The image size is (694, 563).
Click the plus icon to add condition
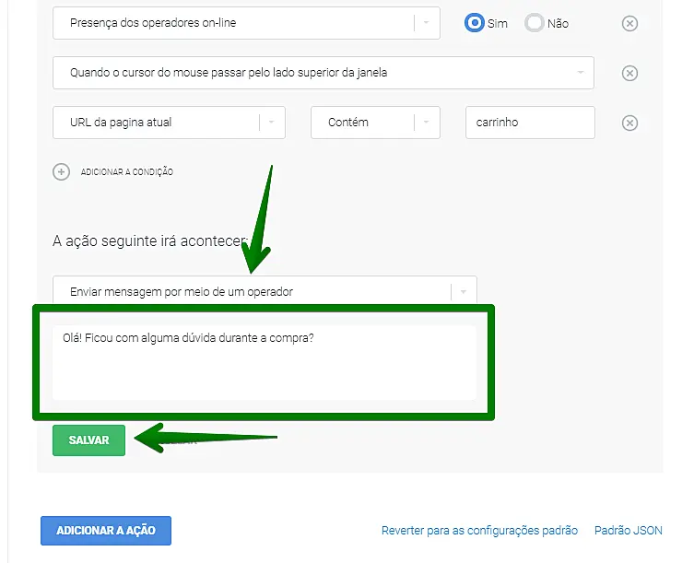(x=62, y=171)
